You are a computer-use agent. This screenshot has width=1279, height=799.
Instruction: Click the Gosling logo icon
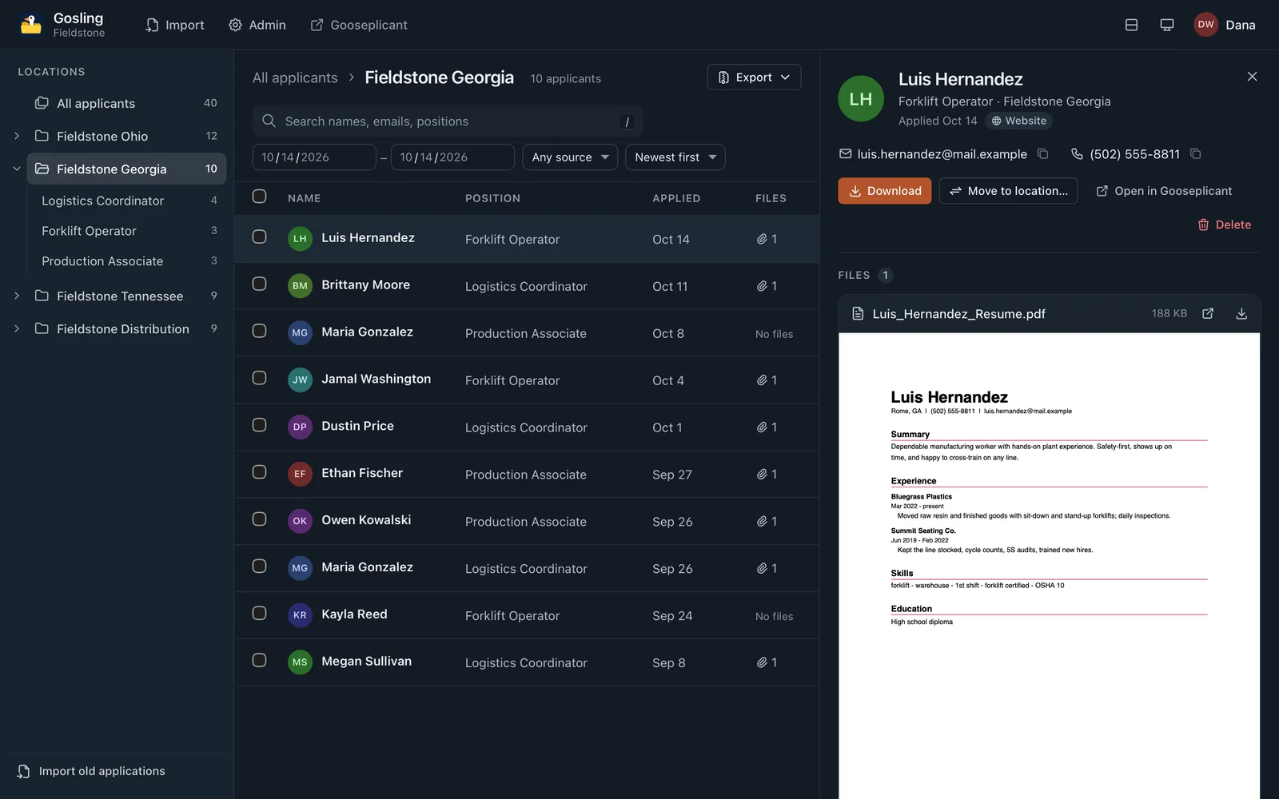(31, 25)
